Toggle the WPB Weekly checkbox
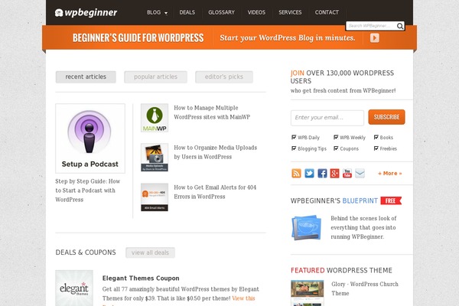 coord(336,137)
